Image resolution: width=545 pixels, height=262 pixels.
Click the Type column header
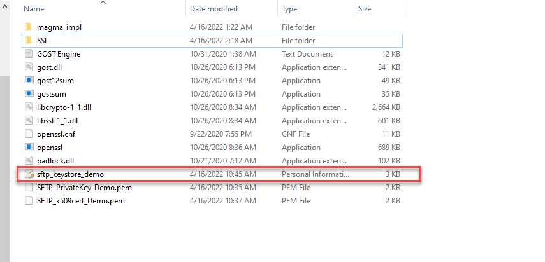point(291,9)
